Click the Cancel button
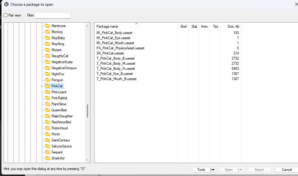Screen dimensions: 298x176 [287, 170]
